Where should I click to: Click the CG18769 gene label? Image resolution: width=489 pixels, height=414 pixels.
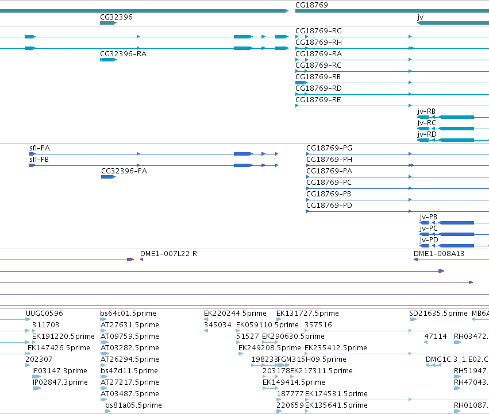pyautogui.click(x=311, y=5)
